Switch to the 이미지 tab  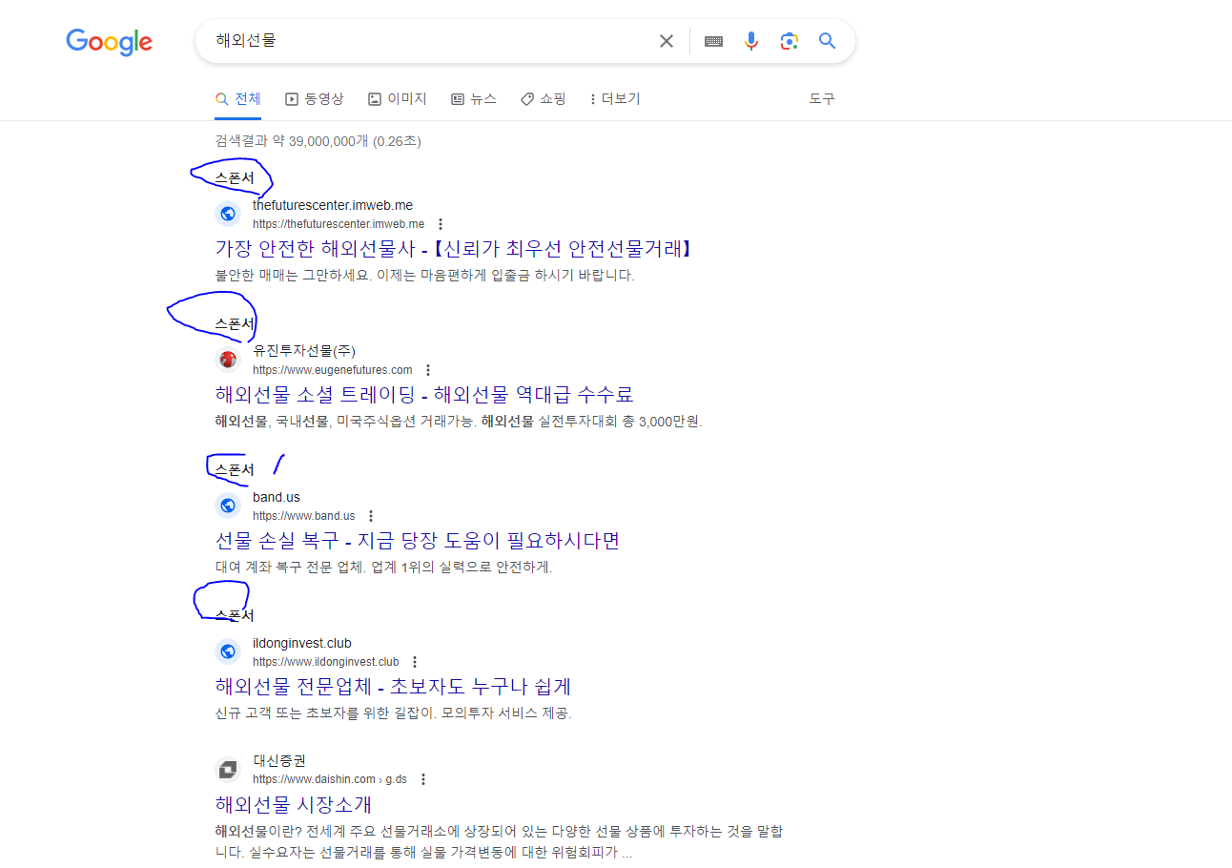pyautogui.click(x=398, y=99)
